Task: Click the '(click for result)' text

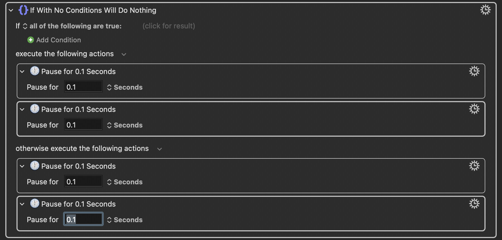Action: click(x=169, y=26)
